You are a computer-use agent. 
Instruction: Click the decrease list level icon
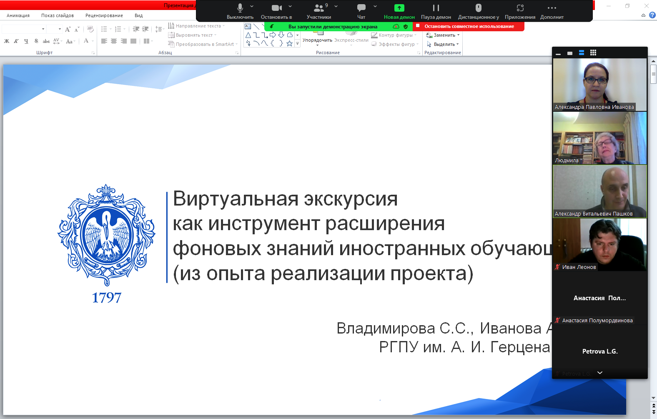point(136,29)
